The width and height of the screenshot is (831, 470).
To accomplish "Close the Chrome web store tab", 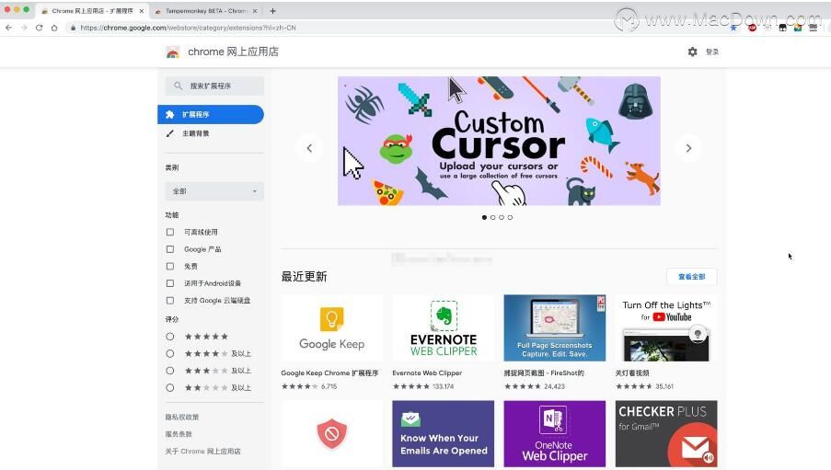I will pyautogui.click(x=142, y=11).
